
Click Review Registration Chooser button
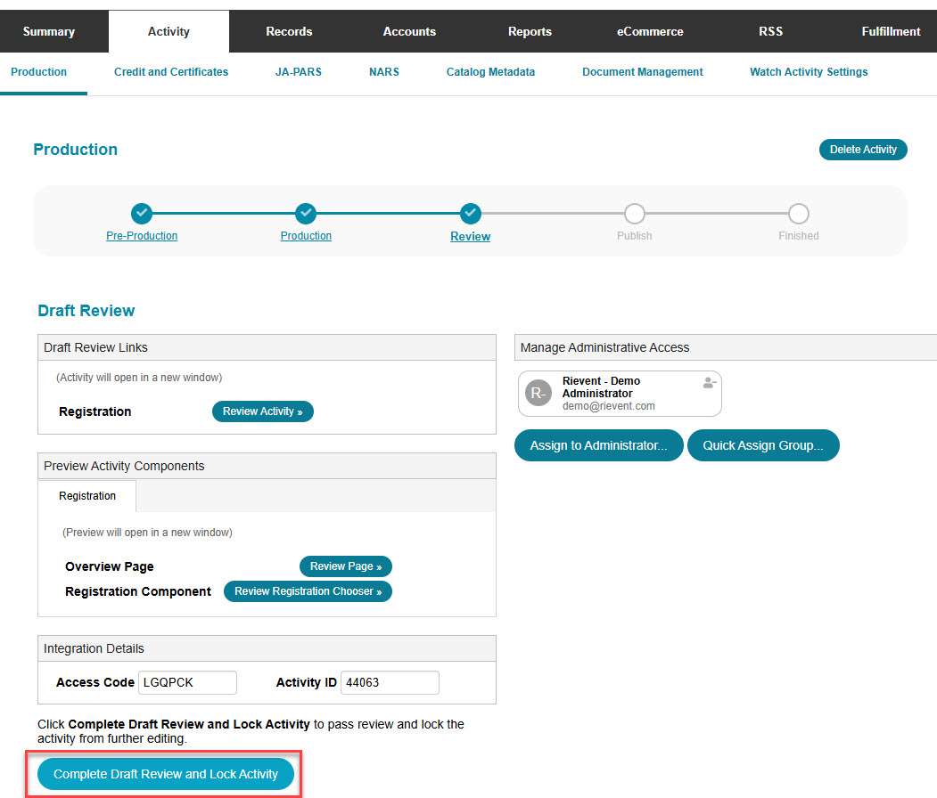pos(308,591)
